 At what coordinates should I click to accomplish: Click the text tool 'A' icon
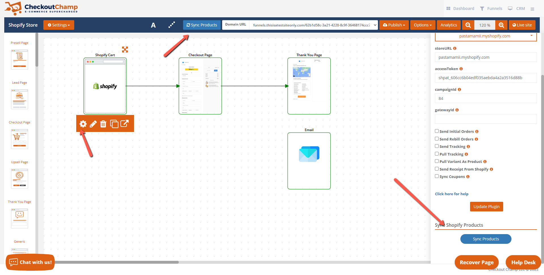tap(153, 25)
